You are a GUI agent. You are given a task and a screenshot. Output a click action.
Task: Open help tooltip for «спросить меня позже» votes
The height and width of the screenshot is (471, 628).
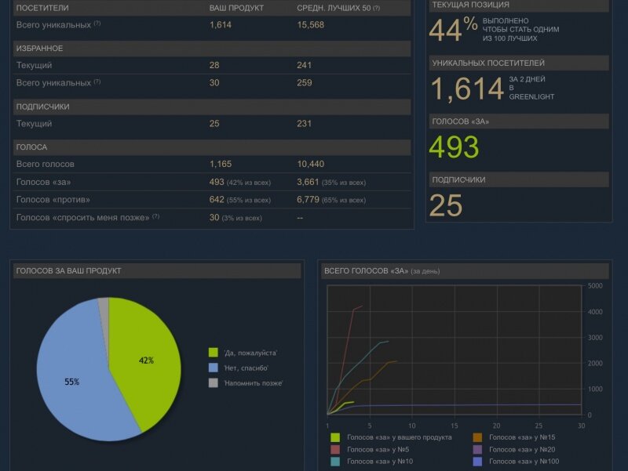pos(155,216)
